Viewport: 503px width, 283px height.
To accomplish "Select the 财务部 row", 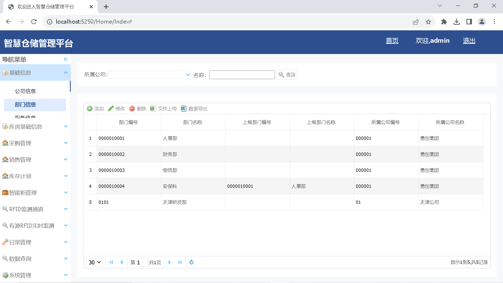I will click(x=283, y=154).
